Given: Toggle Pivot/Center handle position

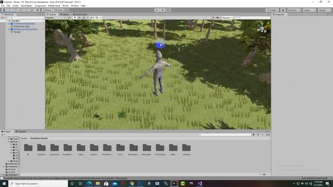Looking at the screenshot, I should (47, 10).
